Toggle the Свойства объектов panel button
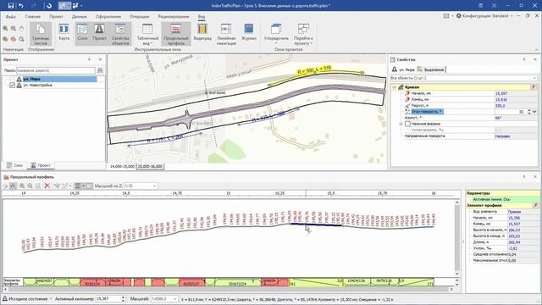542x305 pixels. click(x=120, y=34)
